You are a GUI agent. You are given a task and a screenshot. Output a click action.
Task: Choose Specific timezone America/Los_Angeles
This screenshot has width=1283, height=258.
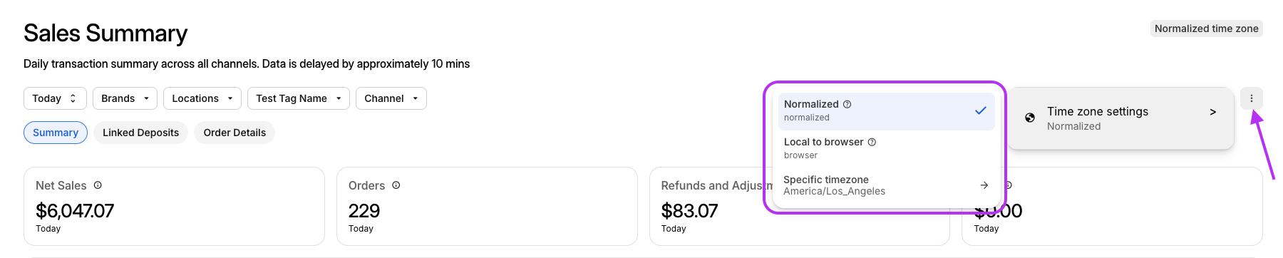[x=886, y=185]
